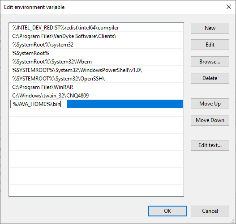Confirm changes with OK
Screen dimensions: 236x224
(167, 211)
